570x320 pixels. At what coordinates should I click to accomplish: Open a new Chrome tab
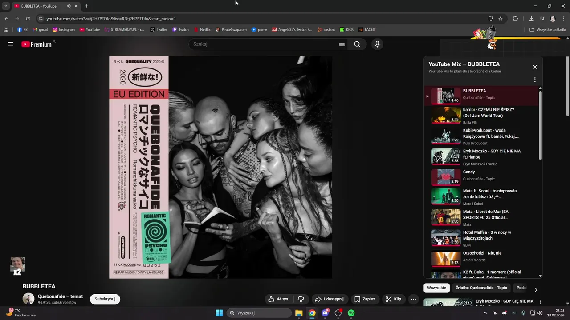86,6
